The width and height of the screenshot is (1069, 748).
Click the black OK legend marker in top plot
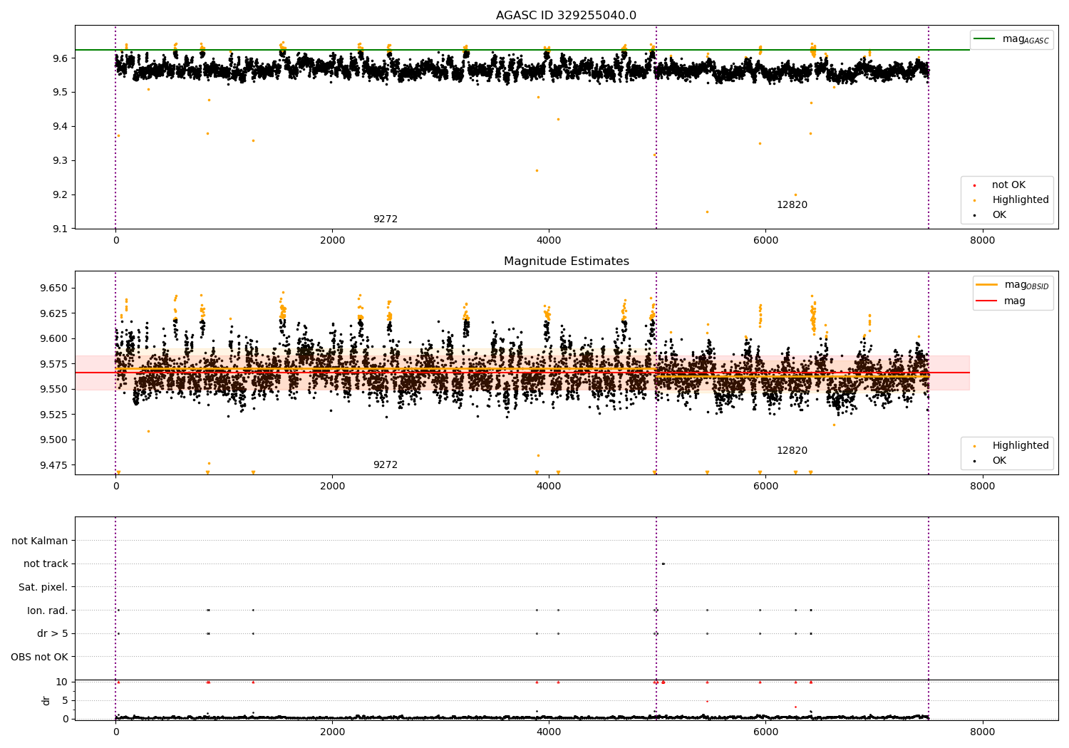(974, 216)
